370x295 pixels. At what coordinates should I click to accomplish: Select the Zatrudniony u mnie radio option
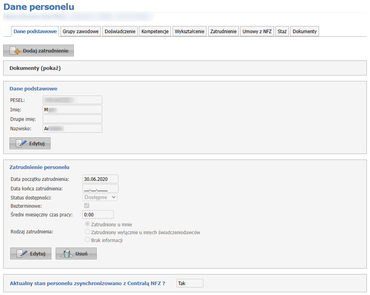pos(88,224)
